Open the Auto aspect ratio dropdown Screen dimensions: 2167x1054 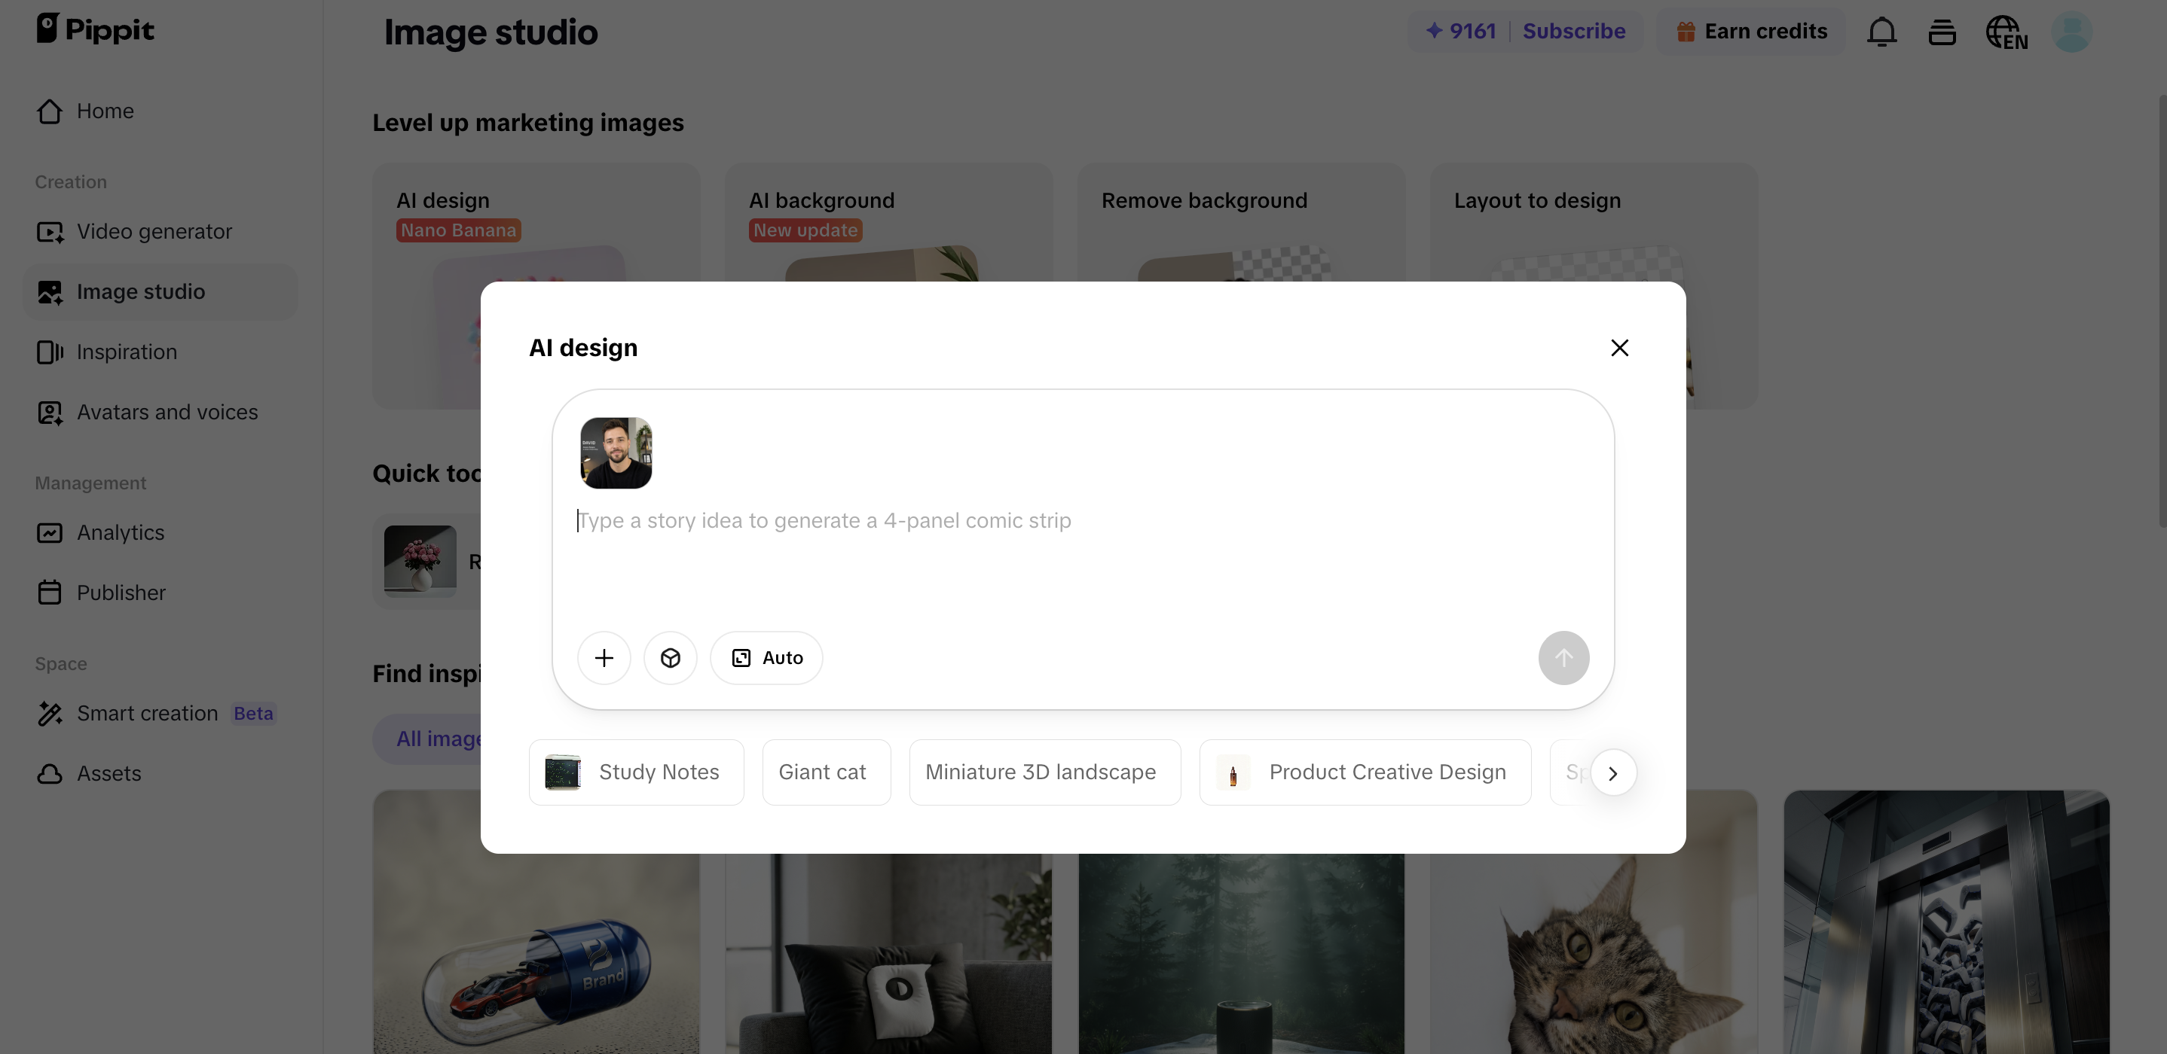click(x=766, y=658)
